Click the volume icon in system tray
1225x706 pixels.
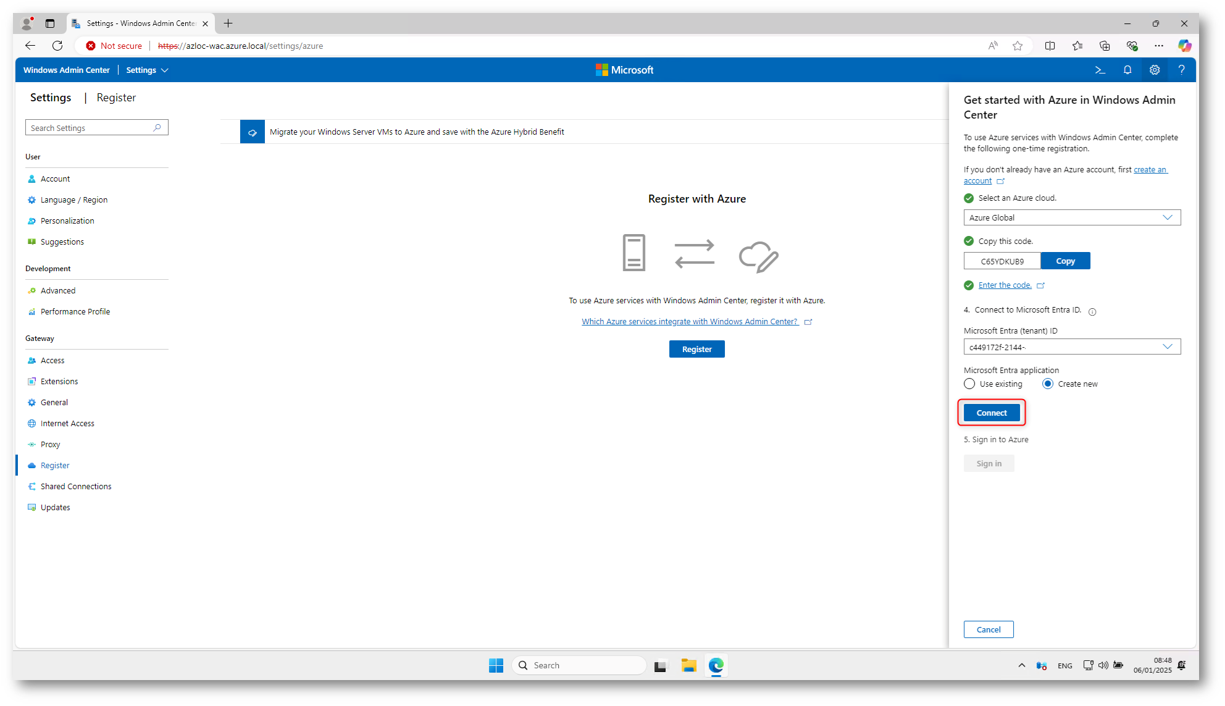coord(1103,665)
